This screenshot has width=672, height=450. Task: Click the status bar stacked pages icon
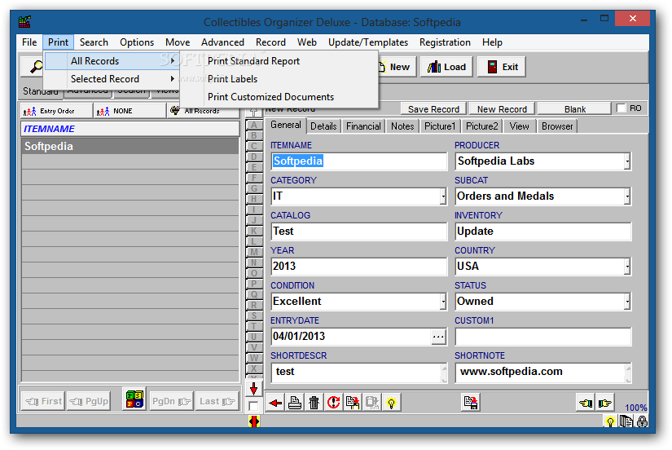pos(626,421)
